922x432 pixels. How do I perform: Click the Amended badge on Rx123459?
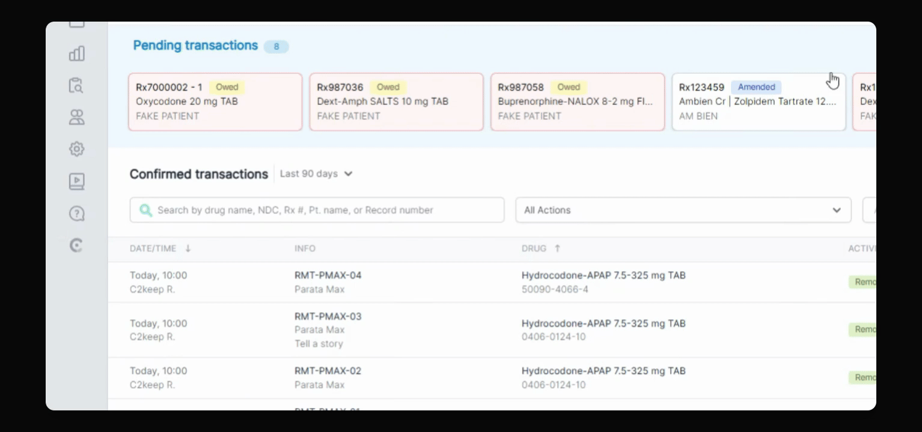756,87
